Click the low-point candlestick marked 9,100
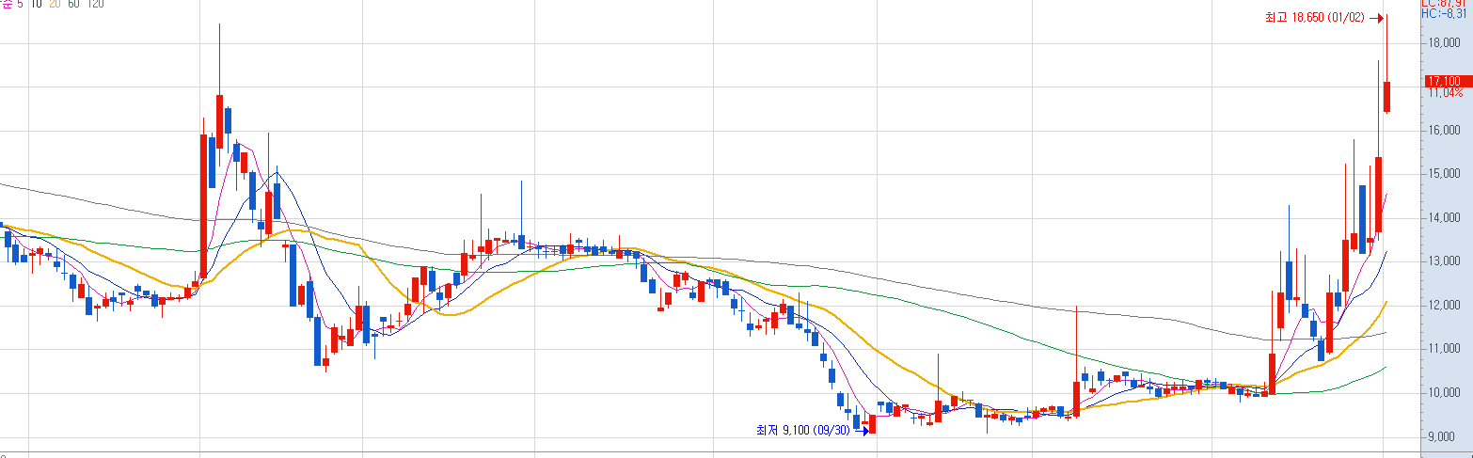This screenshot has height=458, width=1473. pos(872,422)
